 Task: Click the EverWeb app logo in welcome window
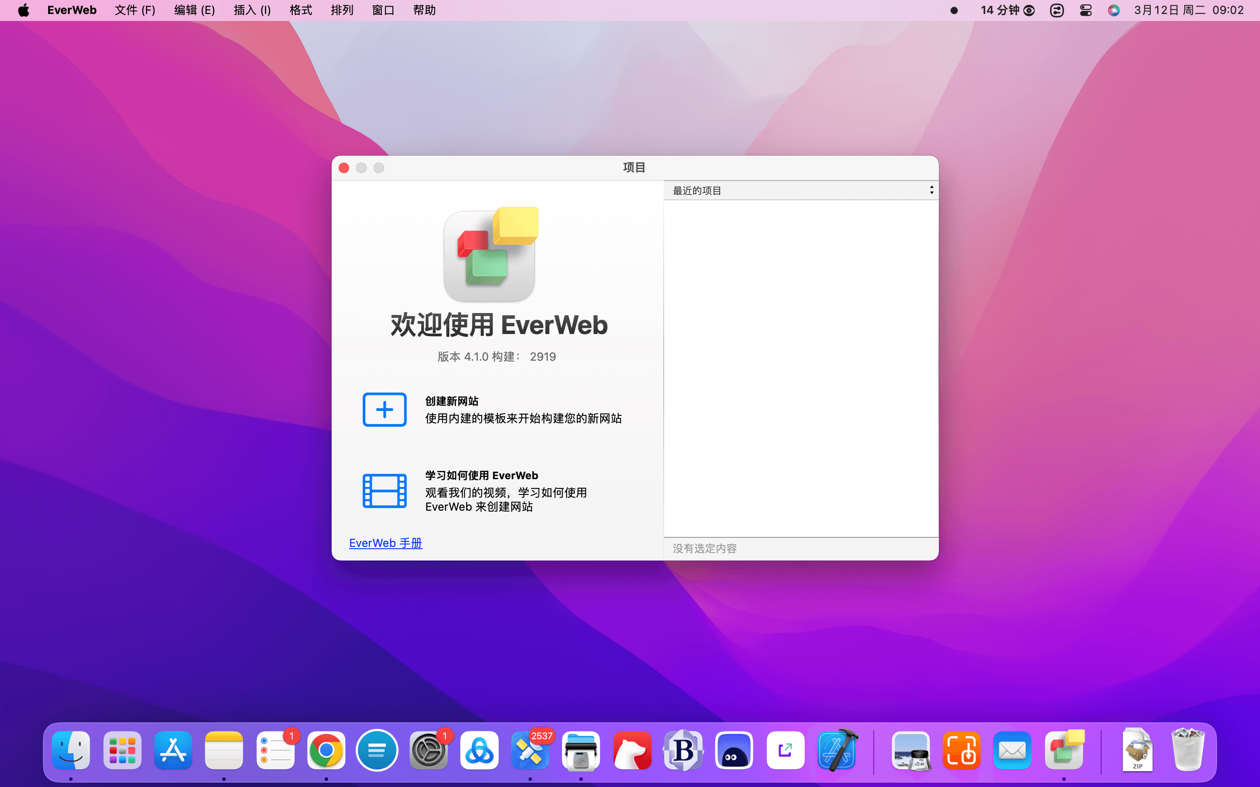[491, 254]
